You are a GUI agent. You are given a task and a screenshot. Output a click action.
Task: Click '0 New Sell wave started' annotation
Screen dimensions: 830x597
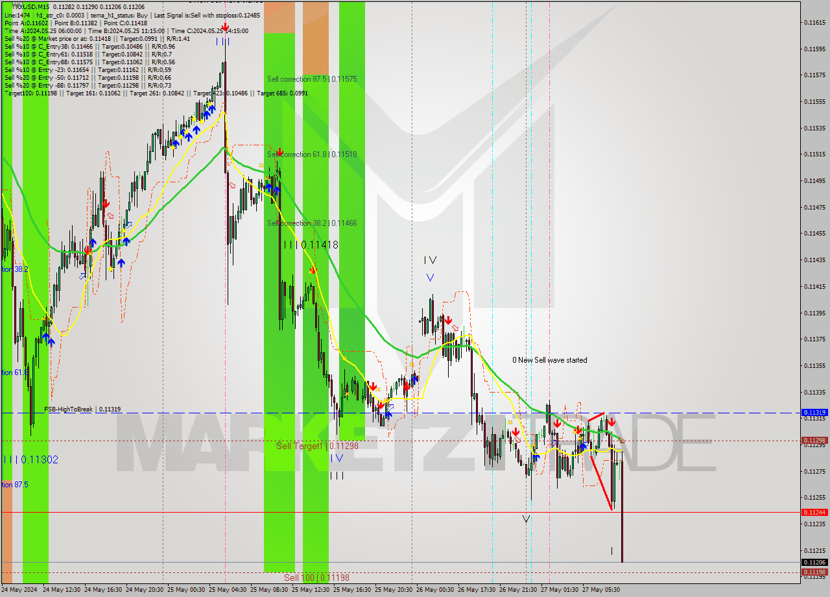pyautogui.click(x=550, y=360)
